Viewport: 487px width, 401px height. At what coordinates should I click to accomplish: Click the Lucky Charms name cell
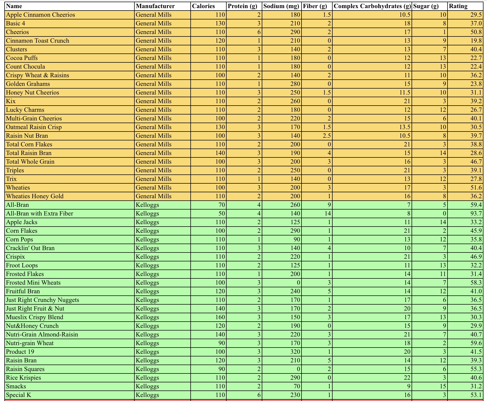click(69, 110)
